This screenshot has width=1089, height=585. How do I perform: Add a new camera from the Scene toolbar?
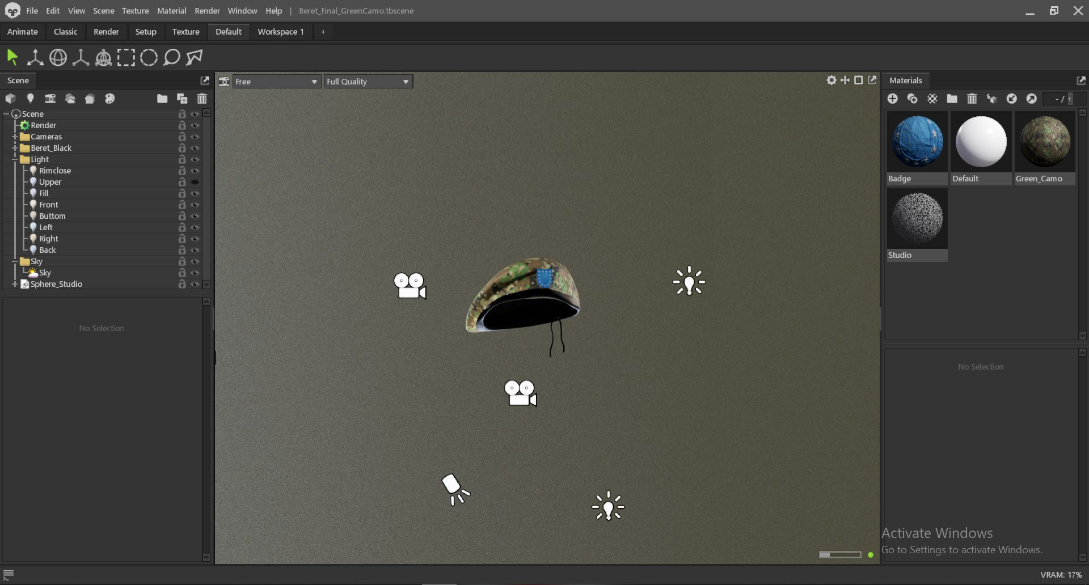point(50,99)
